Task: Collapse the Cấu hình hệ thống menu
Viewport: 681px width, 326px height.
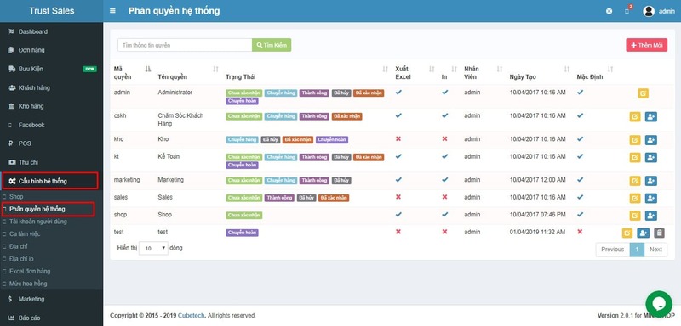Action: tap(51, 181)
